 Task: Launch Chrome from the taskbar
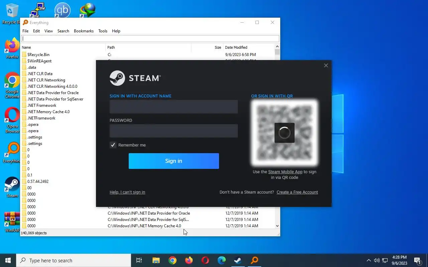point(173,260)
